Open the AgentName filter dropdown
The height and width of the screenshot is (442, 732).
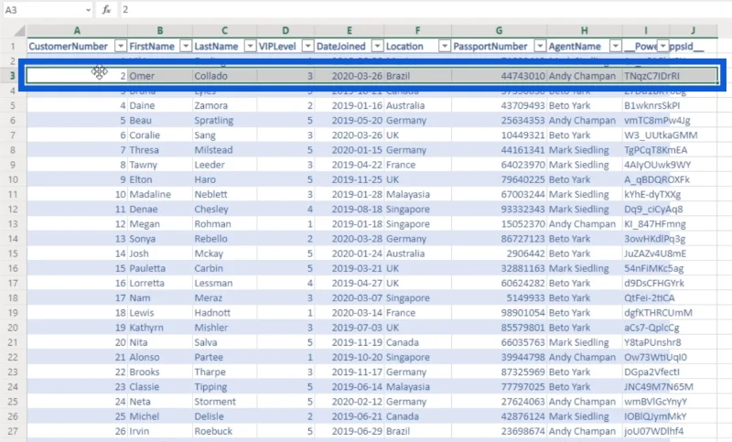(x=616, y=46)
